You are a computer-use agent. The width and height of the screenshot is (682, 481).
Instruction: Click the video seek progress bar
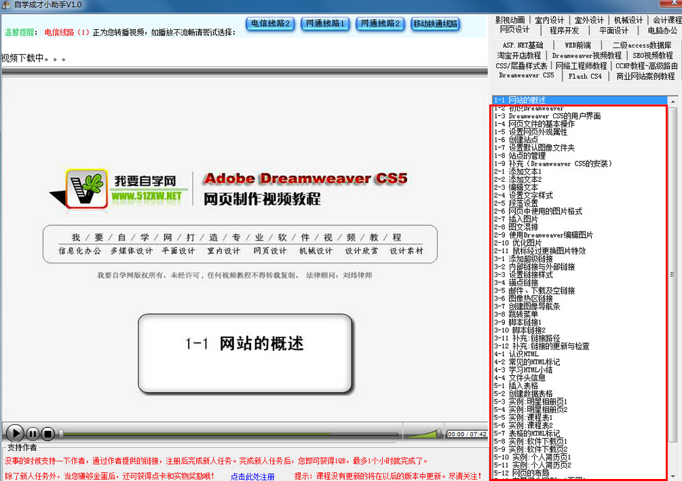(x=229, y=434)
